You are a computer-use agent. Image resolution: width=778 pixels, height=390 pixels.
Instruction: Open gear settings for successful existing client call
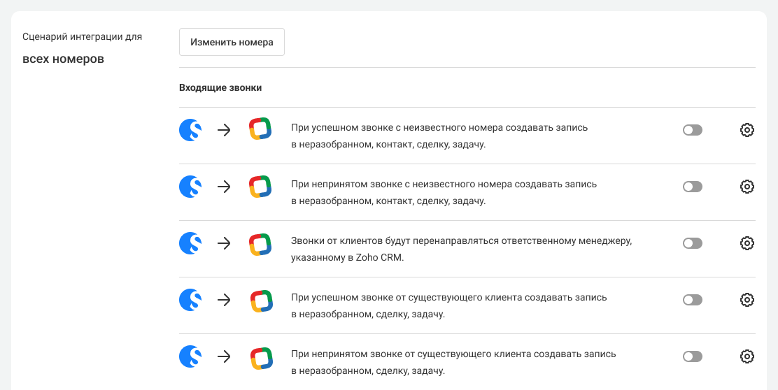[747, 300]
